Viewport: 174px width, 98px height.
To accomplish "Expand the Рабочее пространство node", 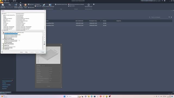I will (x=2, y=44).
